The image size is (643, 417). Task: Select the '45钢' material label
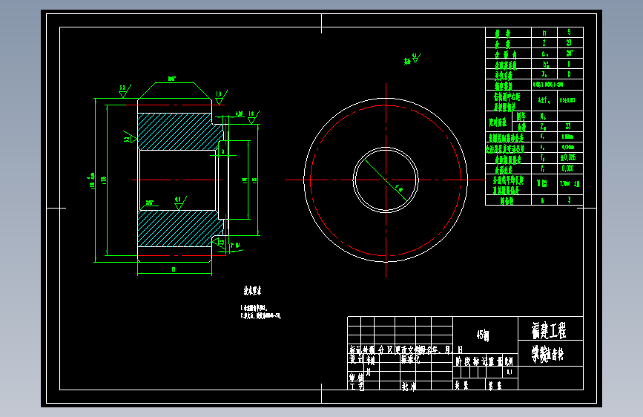(483, 335)
